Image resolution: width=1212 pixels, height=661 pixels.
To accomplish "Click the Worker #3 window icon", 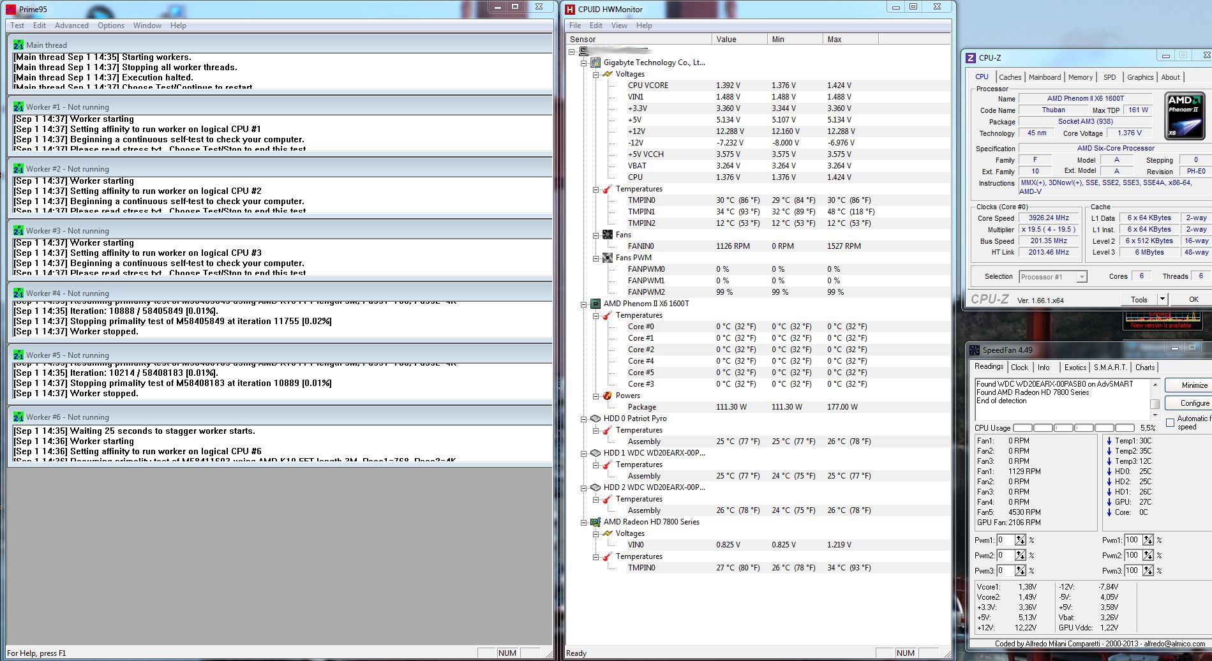I will (18, 230).
